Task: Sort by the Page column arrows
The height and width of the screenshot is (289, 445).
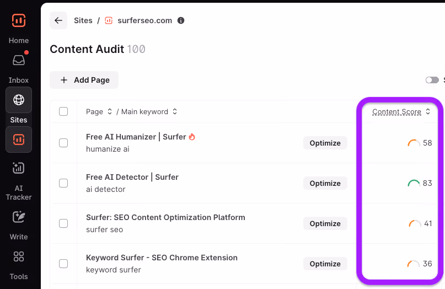Action: pyautogui.click(x=110, y=111)
